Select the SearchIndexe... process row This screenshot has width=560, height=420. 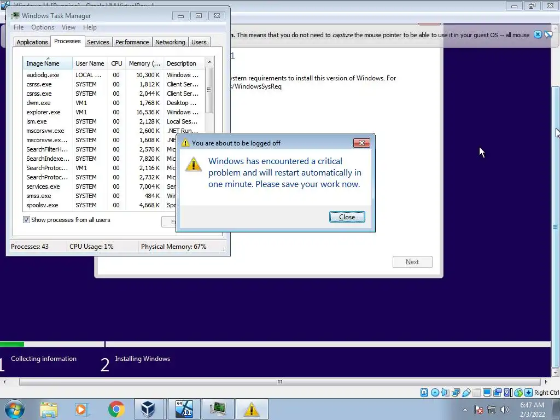(x=100, y=159)
